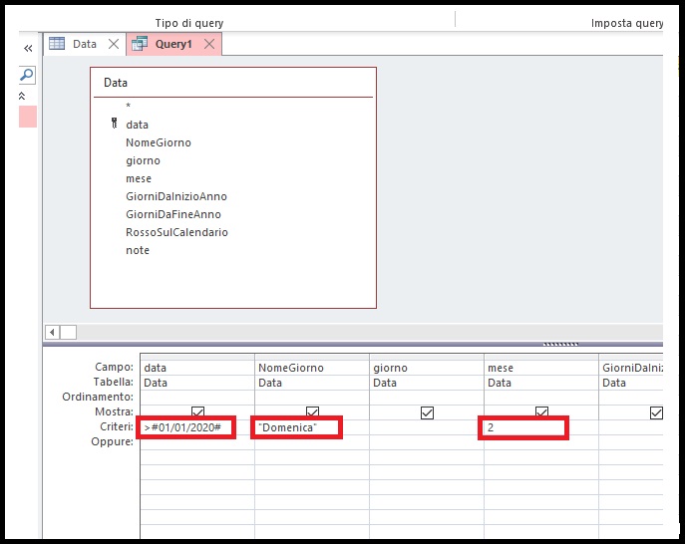The image size is (685, 544).
Task: Click the primary key icon next to data
Action: [x=114, y=124]
